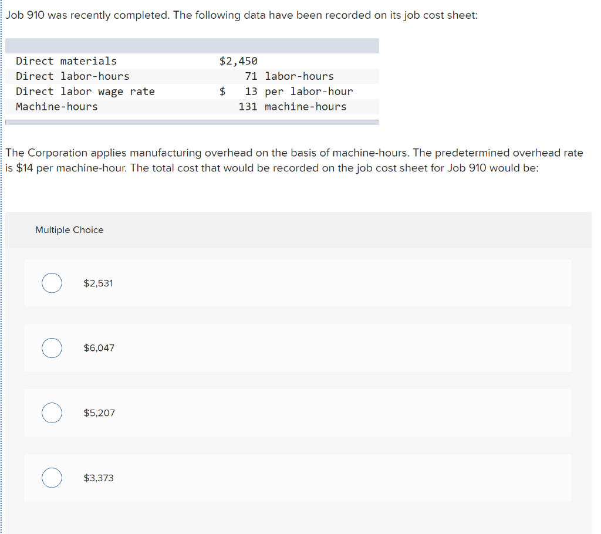The width and height of the screenshot is (601, 534).
Task: Click the Direct materials row label
Action: [66, 61]
